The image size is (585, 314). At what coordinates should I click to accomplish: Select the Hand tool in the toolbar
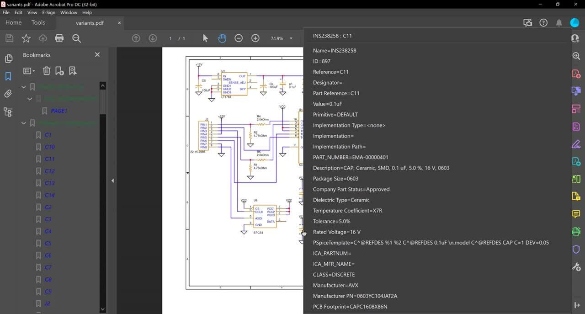[x=222, y=38]
